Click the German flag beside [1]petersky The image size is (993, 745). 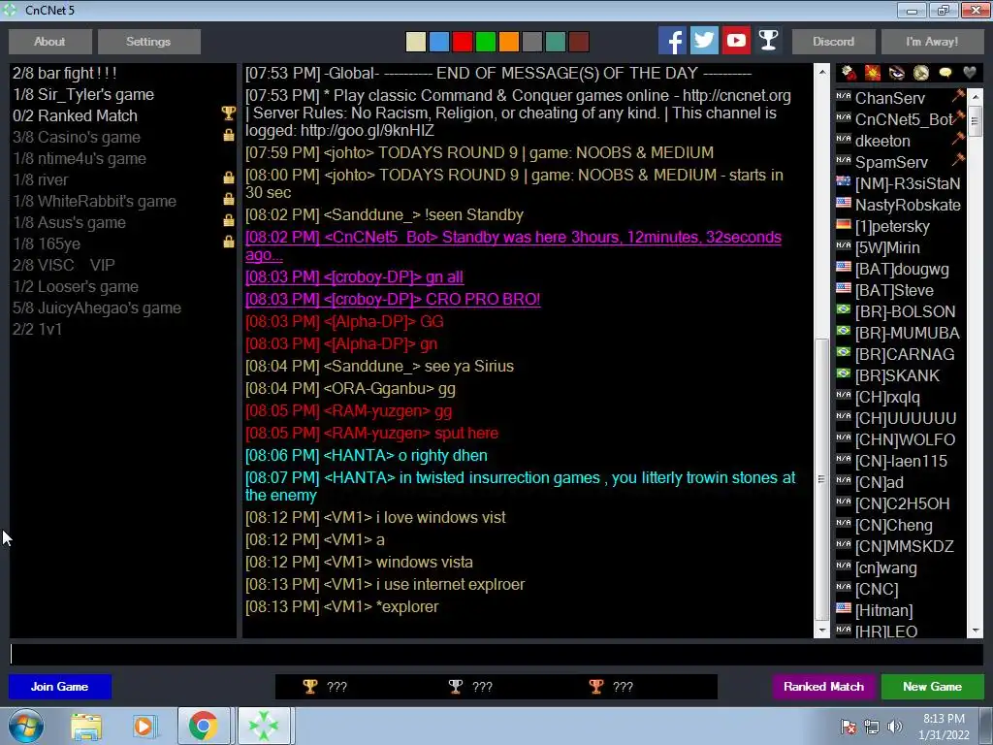(843, 224)
